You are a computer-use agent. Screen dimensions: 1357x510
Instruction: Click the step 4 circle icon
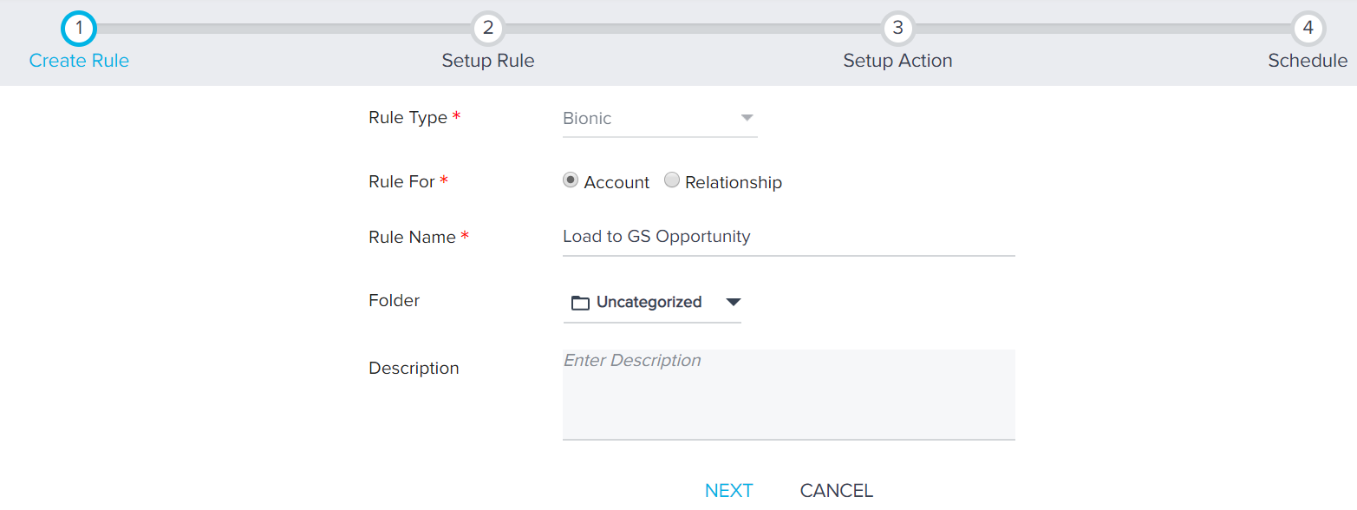pyautogui.click(x=1308, y=29)
